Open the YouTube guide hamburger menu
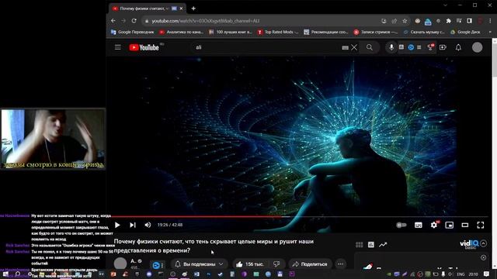Screen dimensions: 497x279 click(x=117, y=47)
